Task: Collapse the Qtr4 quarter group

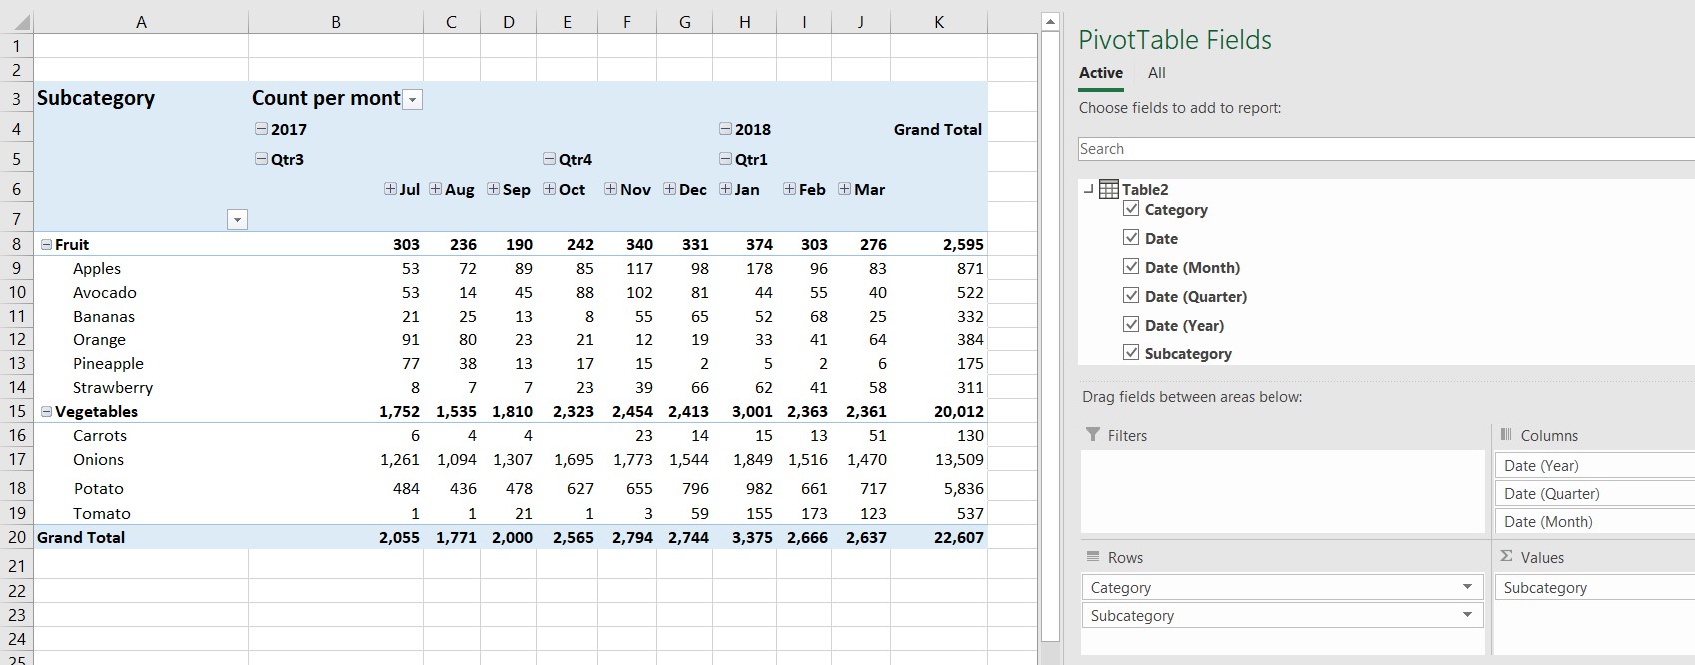Action: click(549, 159)
